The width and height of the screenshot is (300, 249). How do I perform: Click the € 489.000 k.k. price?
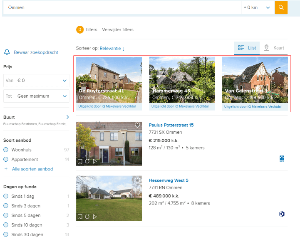pyautogui.click(x=164, y=196)
